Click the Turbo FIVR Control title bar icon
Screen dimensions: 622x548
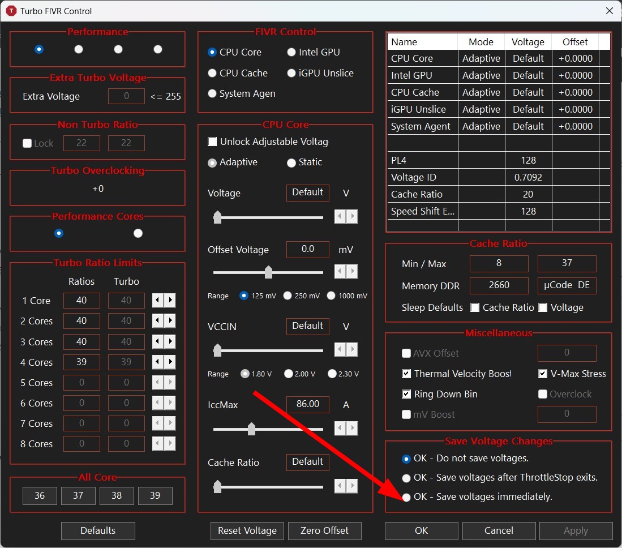tap(11, 11)
